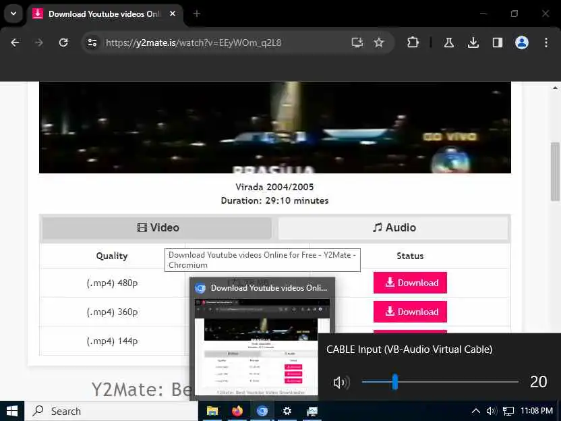Click the Quality column header
Image resolution: width=561 pixels, height=421 pixels.
(112, 256)
